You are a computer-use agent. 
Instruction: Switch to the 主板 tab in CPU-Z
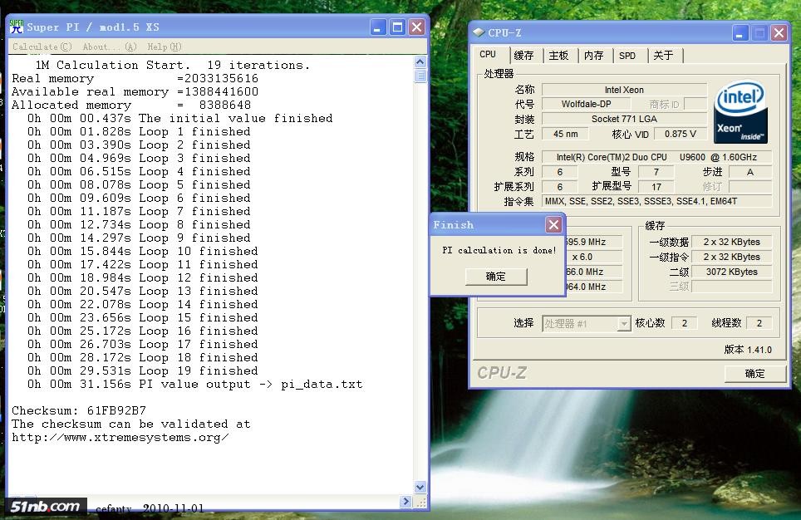[x=559, y=55]
